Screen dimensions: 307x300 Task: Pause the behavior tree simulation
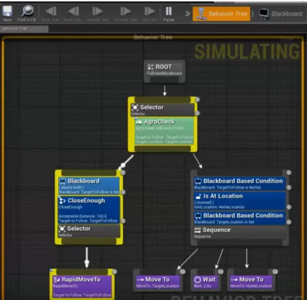pyautogui.click(x=168, y=13)
